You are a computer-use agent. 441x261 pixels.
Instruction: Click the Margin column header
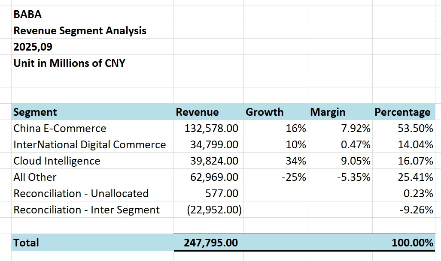point(328,112)
